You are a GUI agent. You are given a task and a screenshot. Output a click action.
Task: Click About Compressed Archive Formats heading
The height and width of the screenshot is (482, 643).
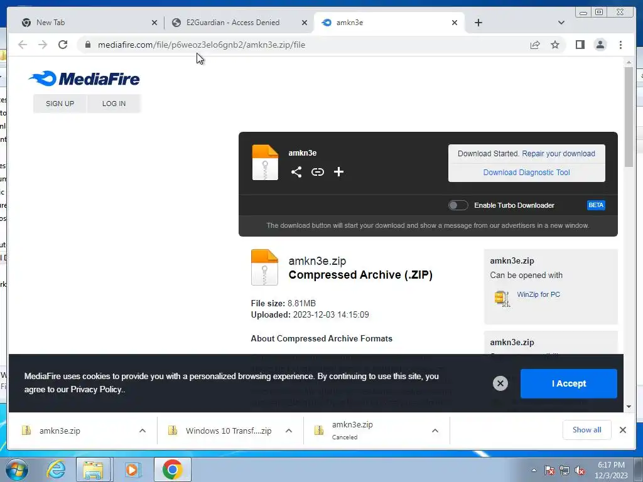tap(321, 338)
